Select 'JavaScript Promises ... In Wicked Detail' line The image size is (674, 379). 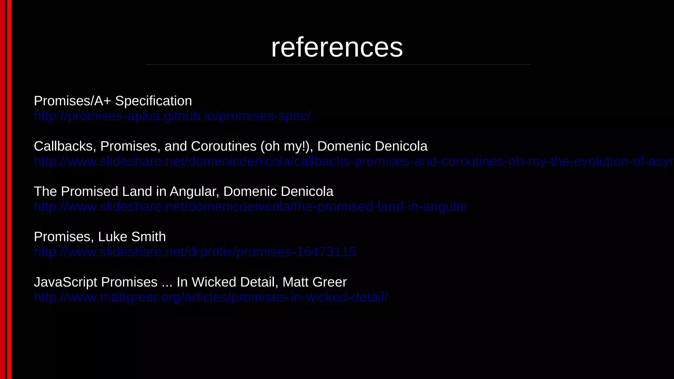(190, 282)
